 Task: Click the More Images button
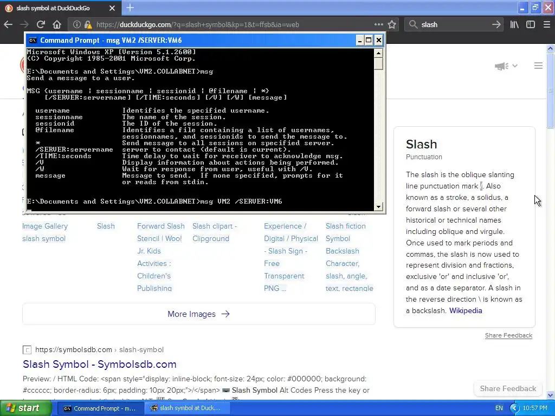point(198,314)
